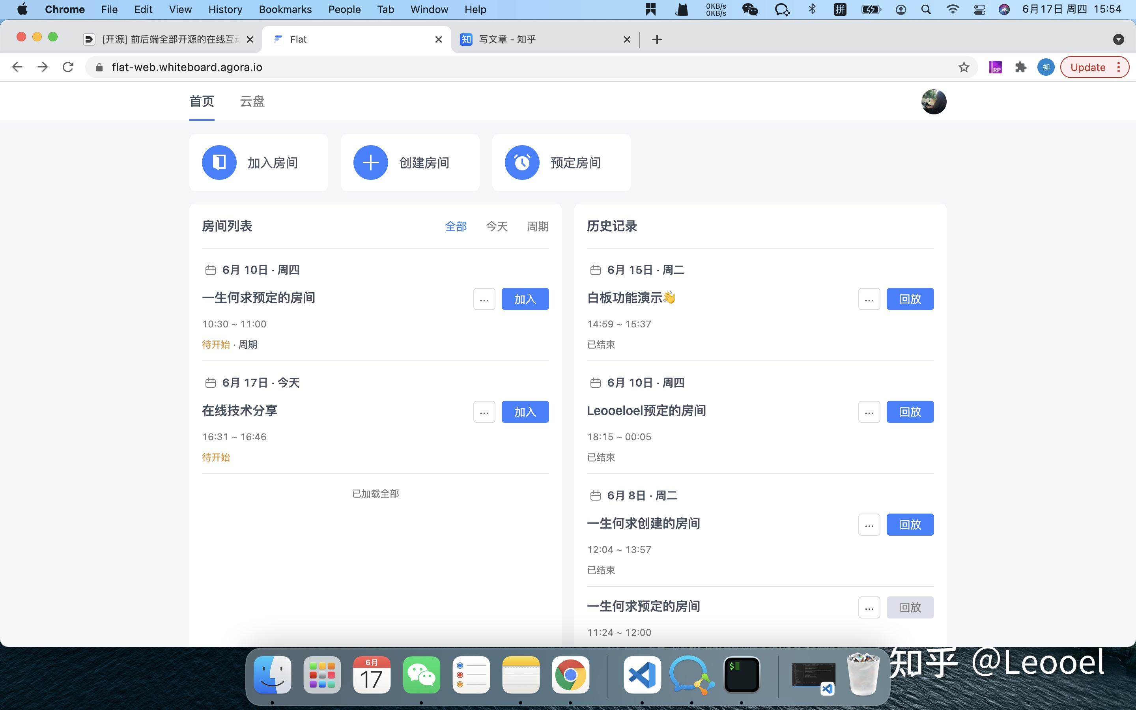The image size is (1136, 710).
Task: Bookmark the page using the star icon
Action: (x=964, y=67)
